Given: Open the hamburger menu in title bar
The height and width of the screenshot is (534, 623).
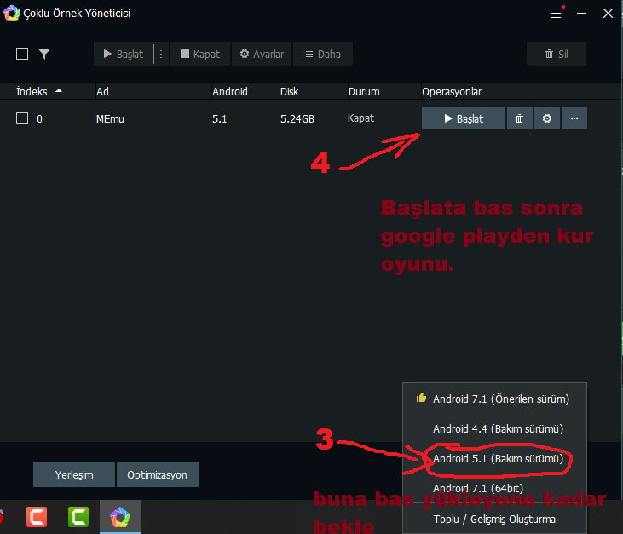Looking at the screenshot, I should tap(557, 13).
